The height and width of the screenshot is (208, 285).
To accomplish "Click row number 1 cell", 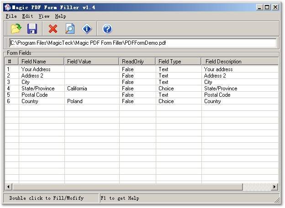I will click(8, 69).
